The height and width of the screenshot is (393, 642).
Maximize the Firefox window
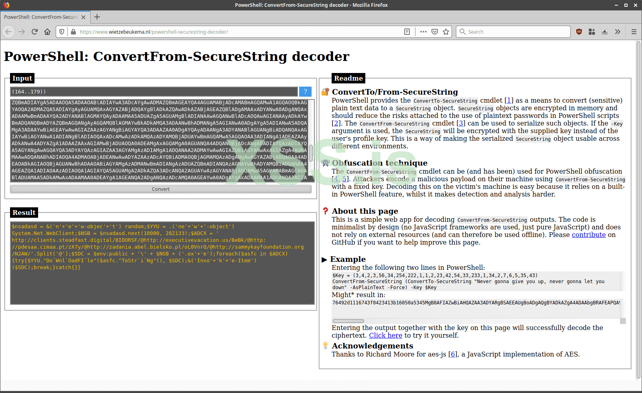[626, 5]
